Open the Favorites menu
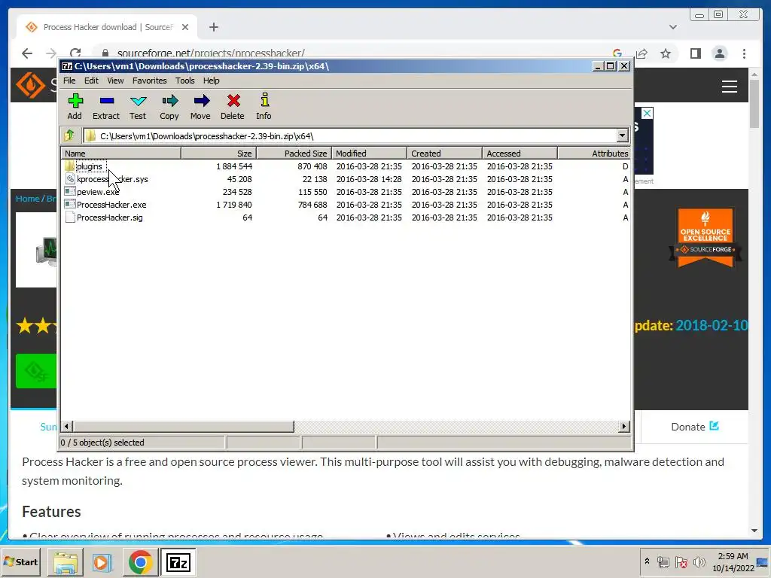The image size is (771, 578). click(150, 81)
